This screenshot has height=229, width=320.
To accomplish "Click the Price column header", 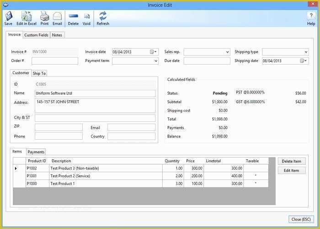I will click(194, 161).
